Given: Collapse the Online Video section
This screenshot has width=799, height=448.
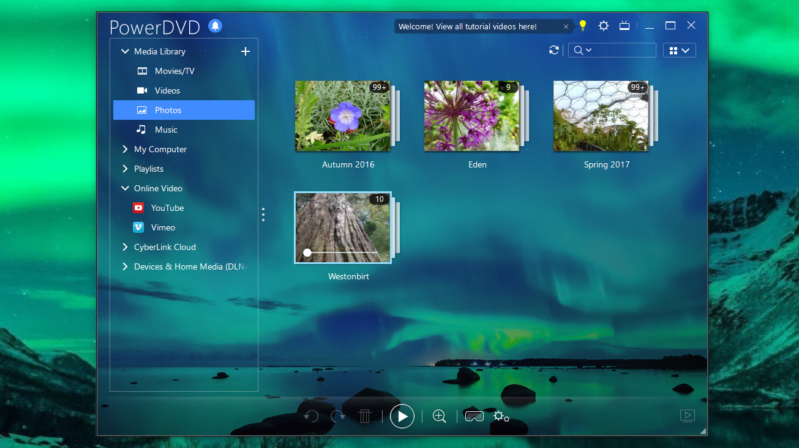Looking at the screenshot, I should click(x=125, y=188).
